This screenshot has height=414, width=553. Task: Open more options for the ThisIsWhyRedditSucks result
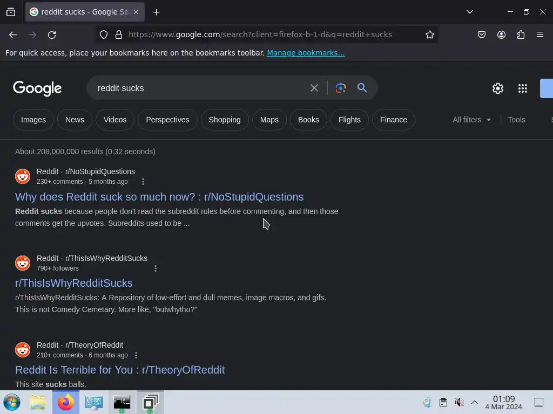156,268
